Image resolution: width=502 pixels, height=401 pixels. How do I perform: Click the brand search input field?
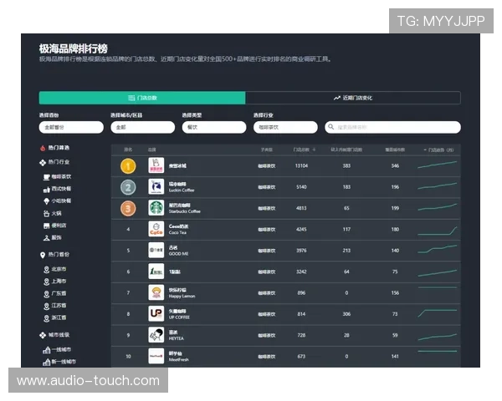(x=392, y=127)
